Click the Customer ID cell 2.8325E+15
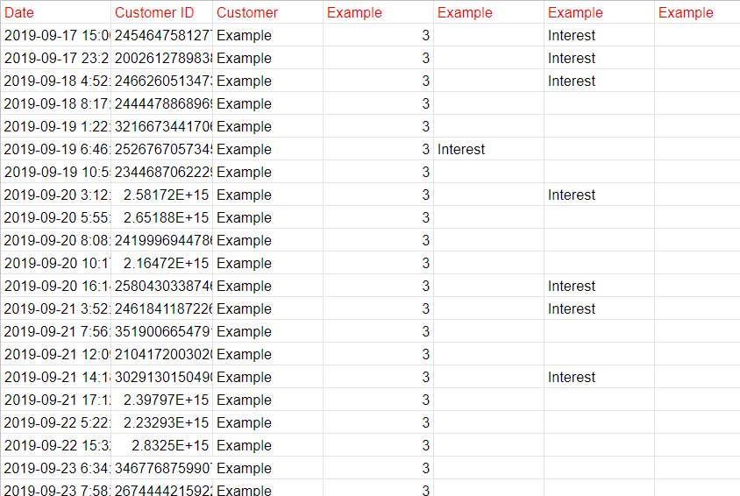The image size is (740, 496). coord(161,445)
